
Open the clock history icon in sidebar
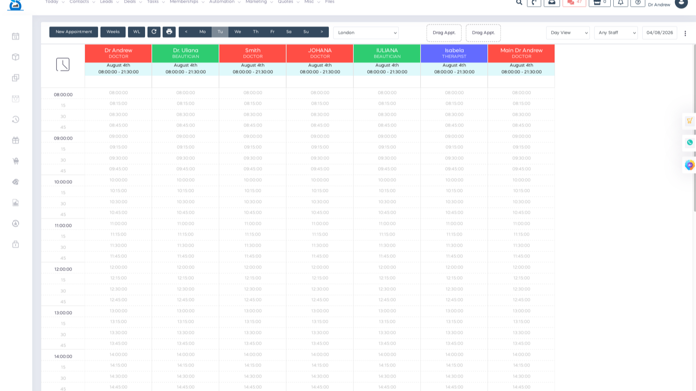point(15,119)
